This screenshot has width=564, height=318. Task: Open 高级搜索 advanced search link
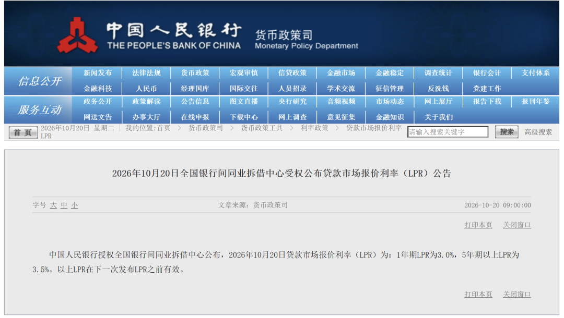(538, 132)
